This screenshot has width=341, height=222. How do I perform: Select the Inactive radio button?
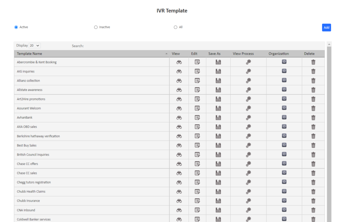click(x=96, y=27)
